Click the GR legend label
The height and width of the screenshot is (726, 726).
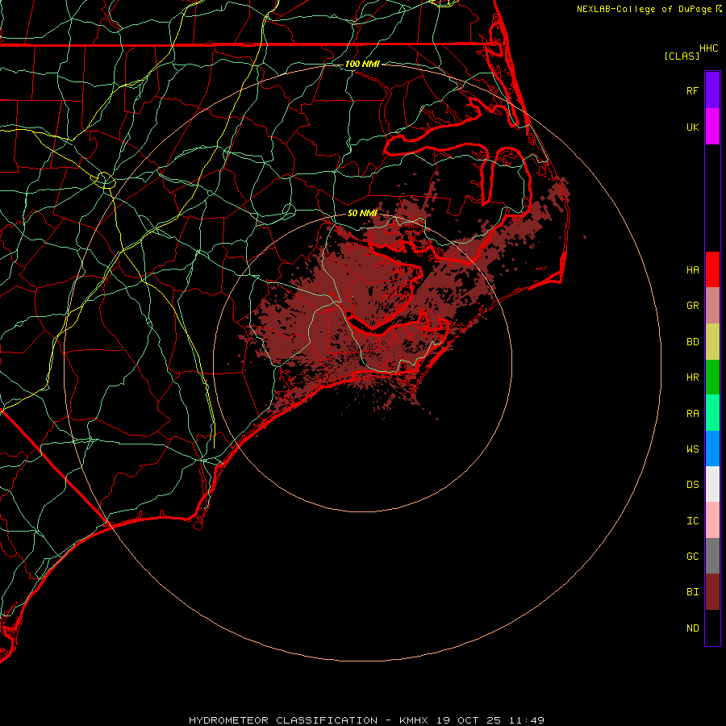click(693, 306)
